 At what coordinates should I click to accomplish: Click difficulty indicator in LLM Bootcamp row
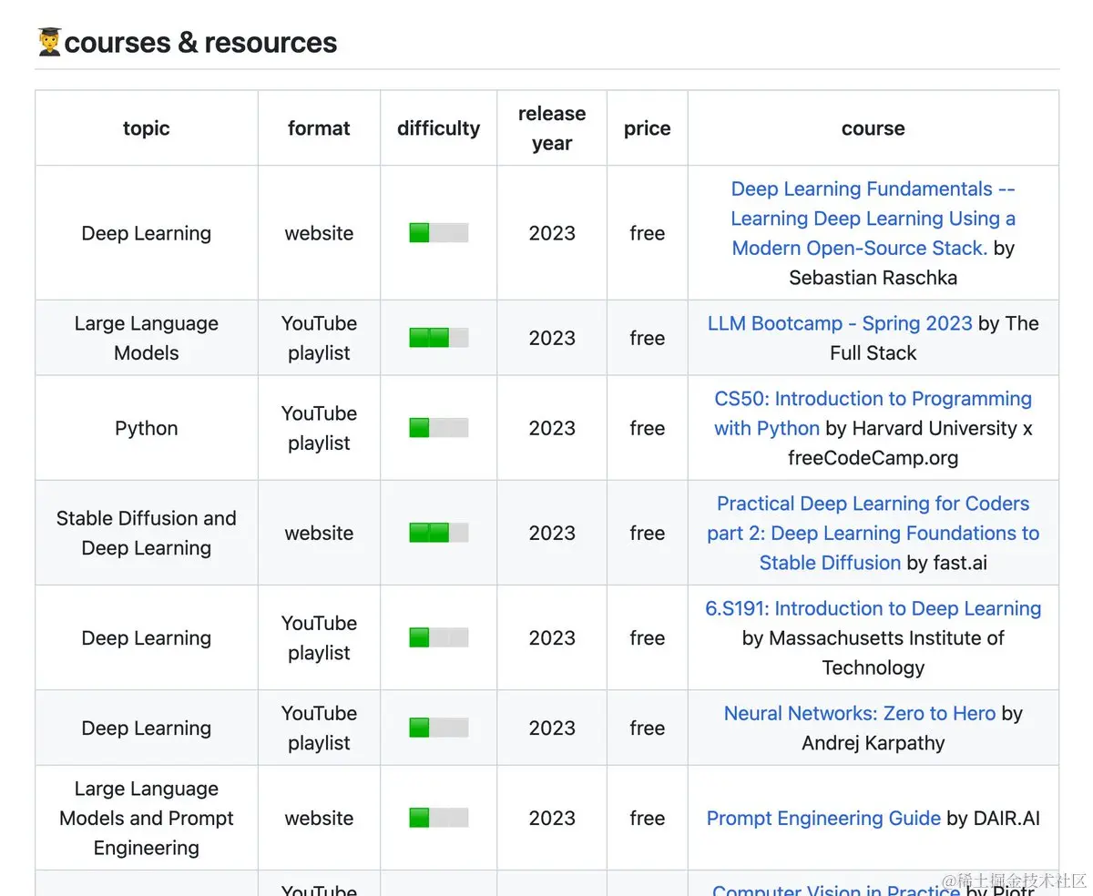[x=438, y=338]
